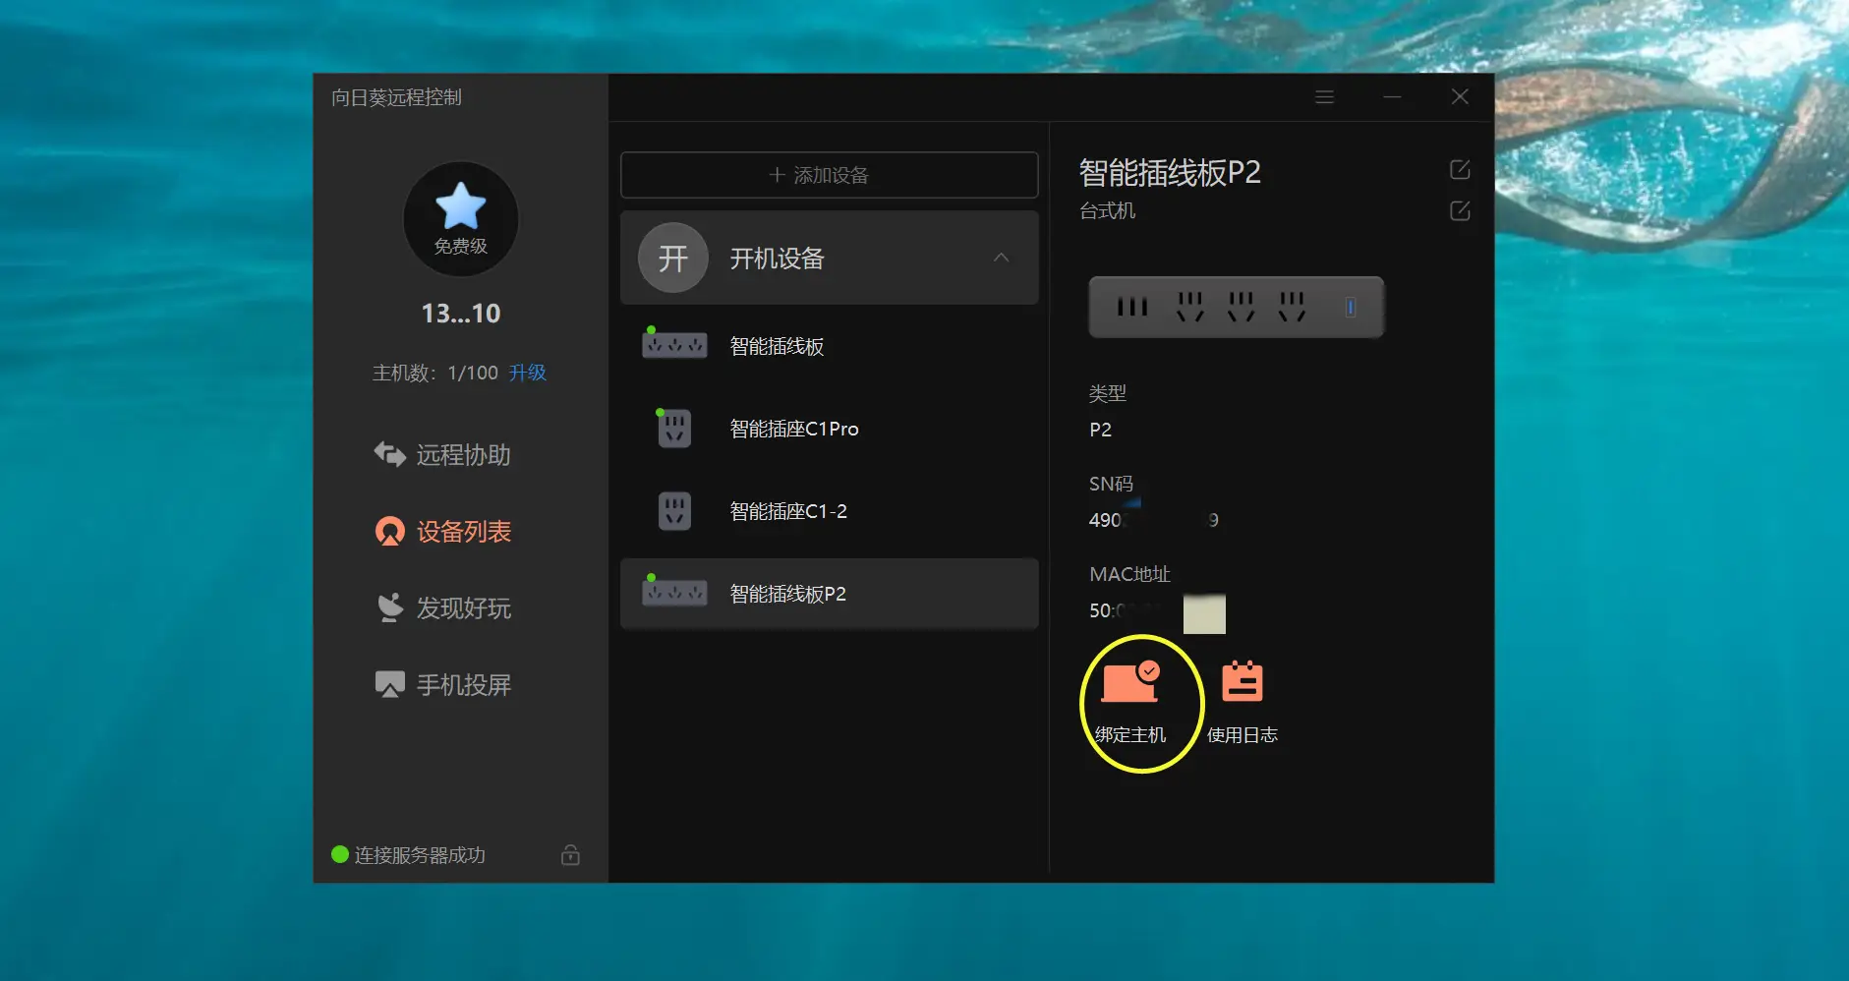The image size is (1849, 981).
Task: Click the 升级 upgrade link
Action: 528,373
